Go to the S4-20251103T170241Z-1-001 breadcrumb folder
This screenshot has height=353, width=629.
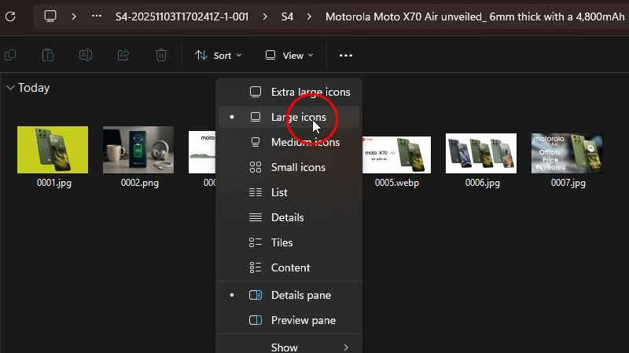[182, 16]
